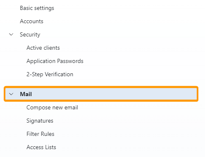This screenshot has width=205, height=157.
Task: Open the Filter Rules page
Action: 41,134
